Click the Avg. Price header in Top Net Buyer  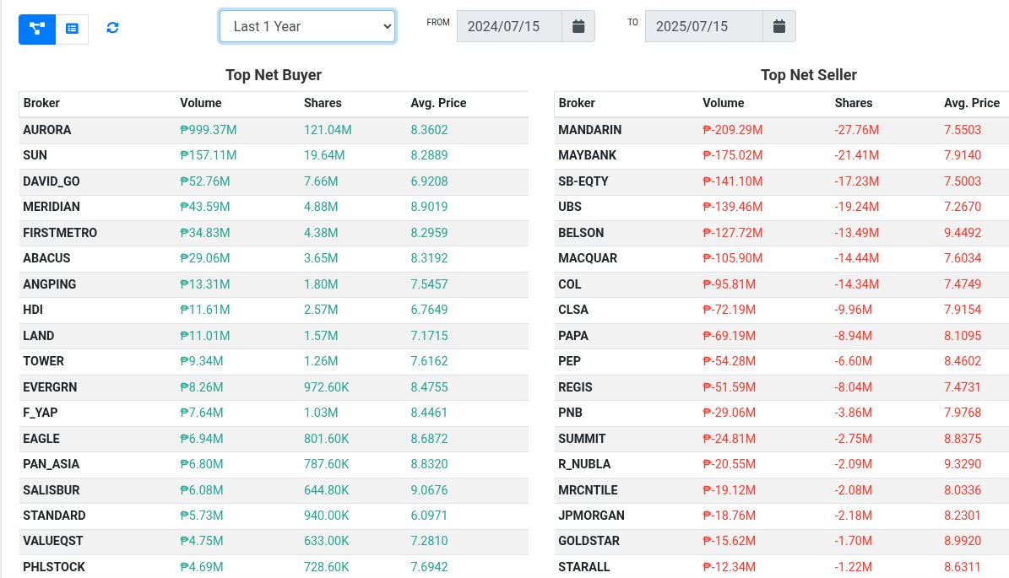tap(438, 103)
